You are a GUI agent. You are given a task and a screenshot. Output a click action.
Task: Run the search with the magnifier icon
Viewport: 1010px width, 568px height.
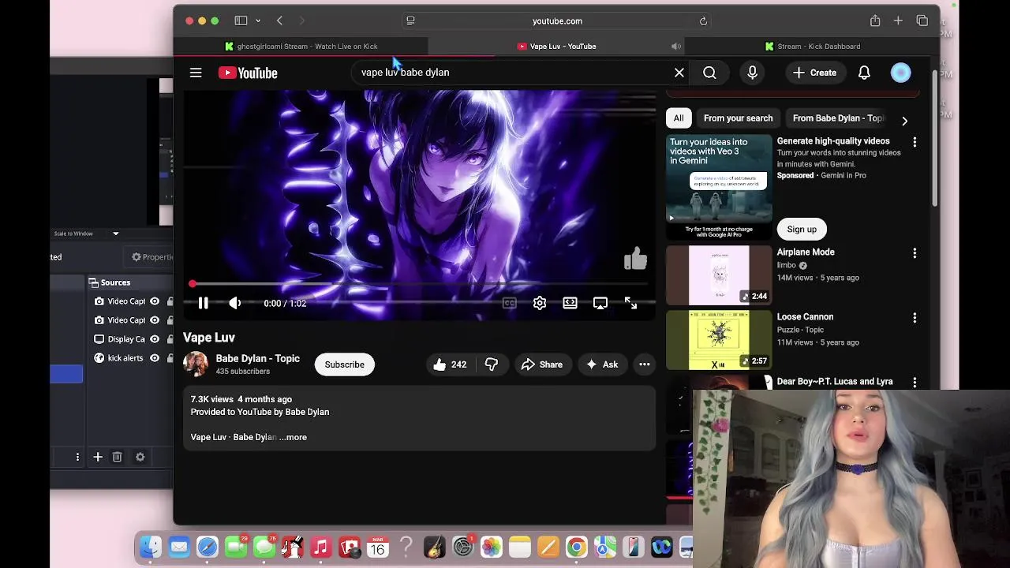pos(709,73)
